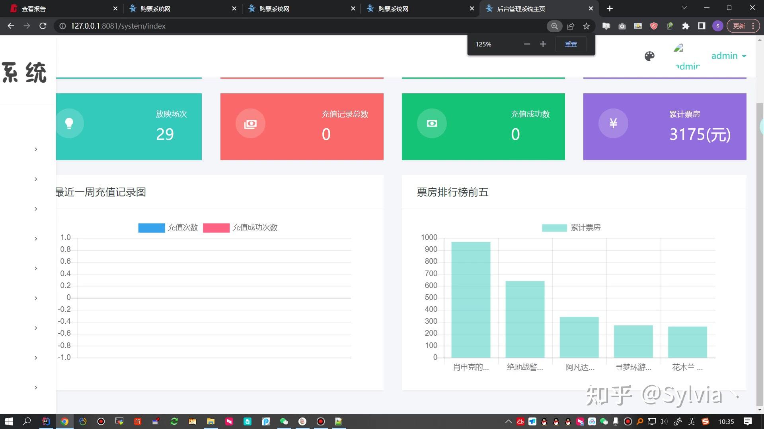Viewport: 764px width, 429px height.
Task: Click the 花木兰 ... bar in chart
Action: pyautogui.click(x=687, y=342)
